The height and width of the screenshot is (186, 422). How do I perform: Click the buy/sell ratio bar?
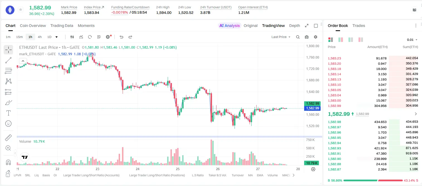pos(373,180)
